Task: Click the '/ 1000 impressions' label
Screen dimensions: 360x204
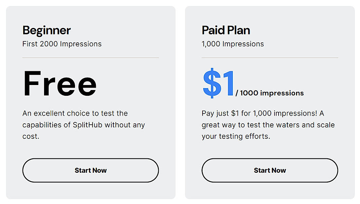Action: pos(270,93)
